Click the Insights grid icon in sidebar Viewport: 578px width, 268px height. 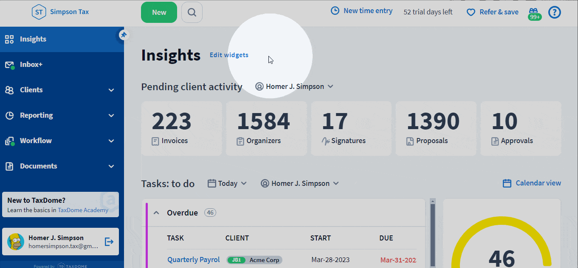(x=9, y=39)
